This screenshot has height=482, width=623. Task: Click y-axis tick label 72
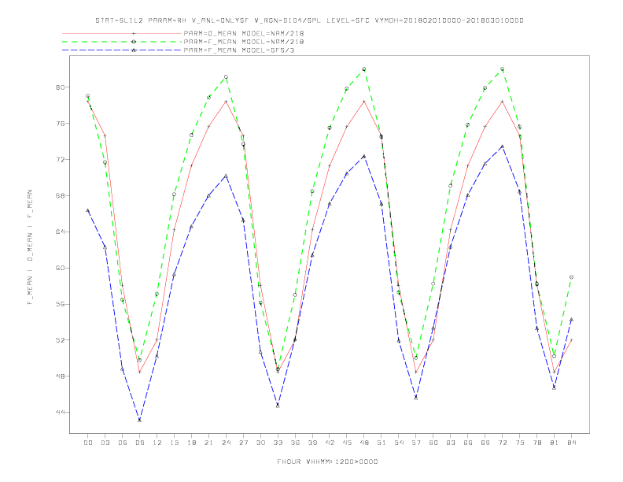[60, 159]
